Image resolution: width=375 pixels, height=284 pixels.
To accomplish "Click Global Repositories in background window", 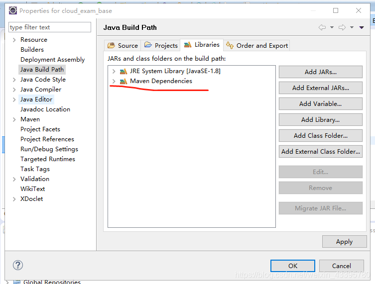I will pos(52,282).
